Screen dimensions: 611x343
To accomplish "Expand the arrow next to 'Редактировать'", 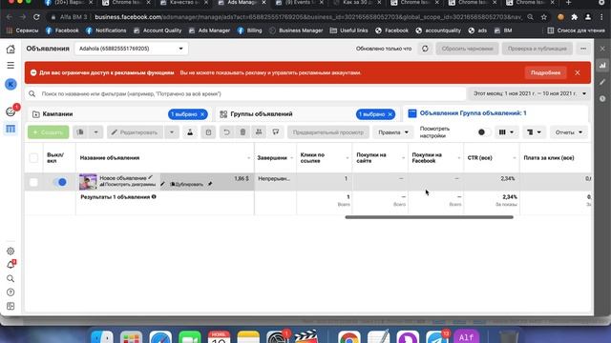I will (x=172, y=132).
